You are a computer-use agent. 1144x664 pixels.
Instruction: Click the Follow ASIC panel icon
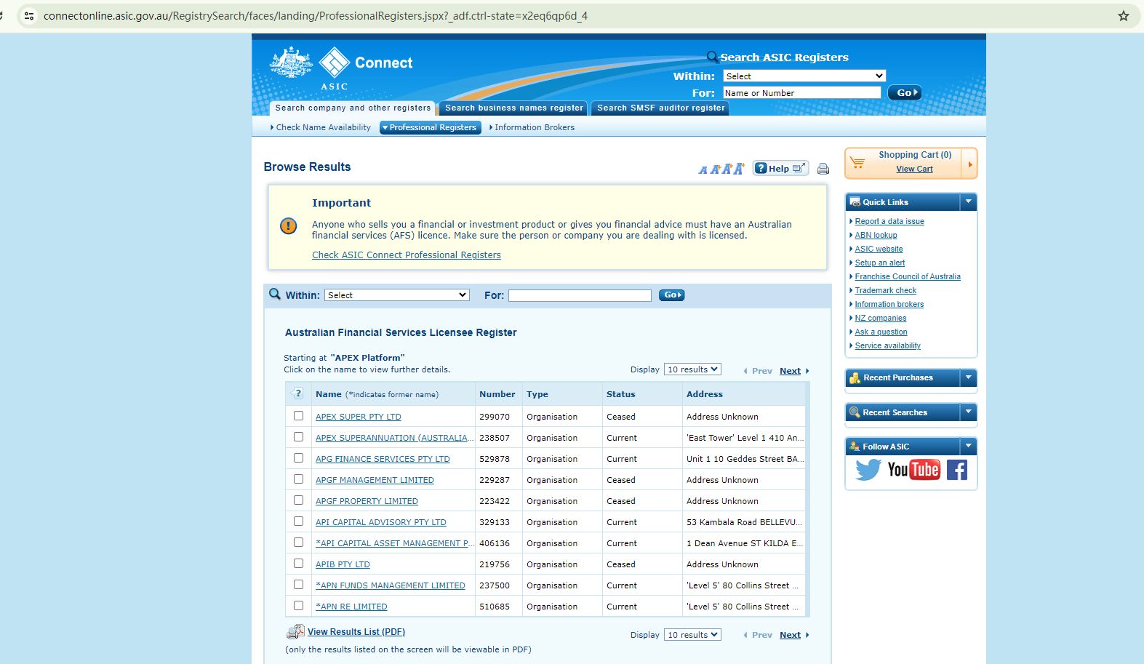[x=855, y=447]
